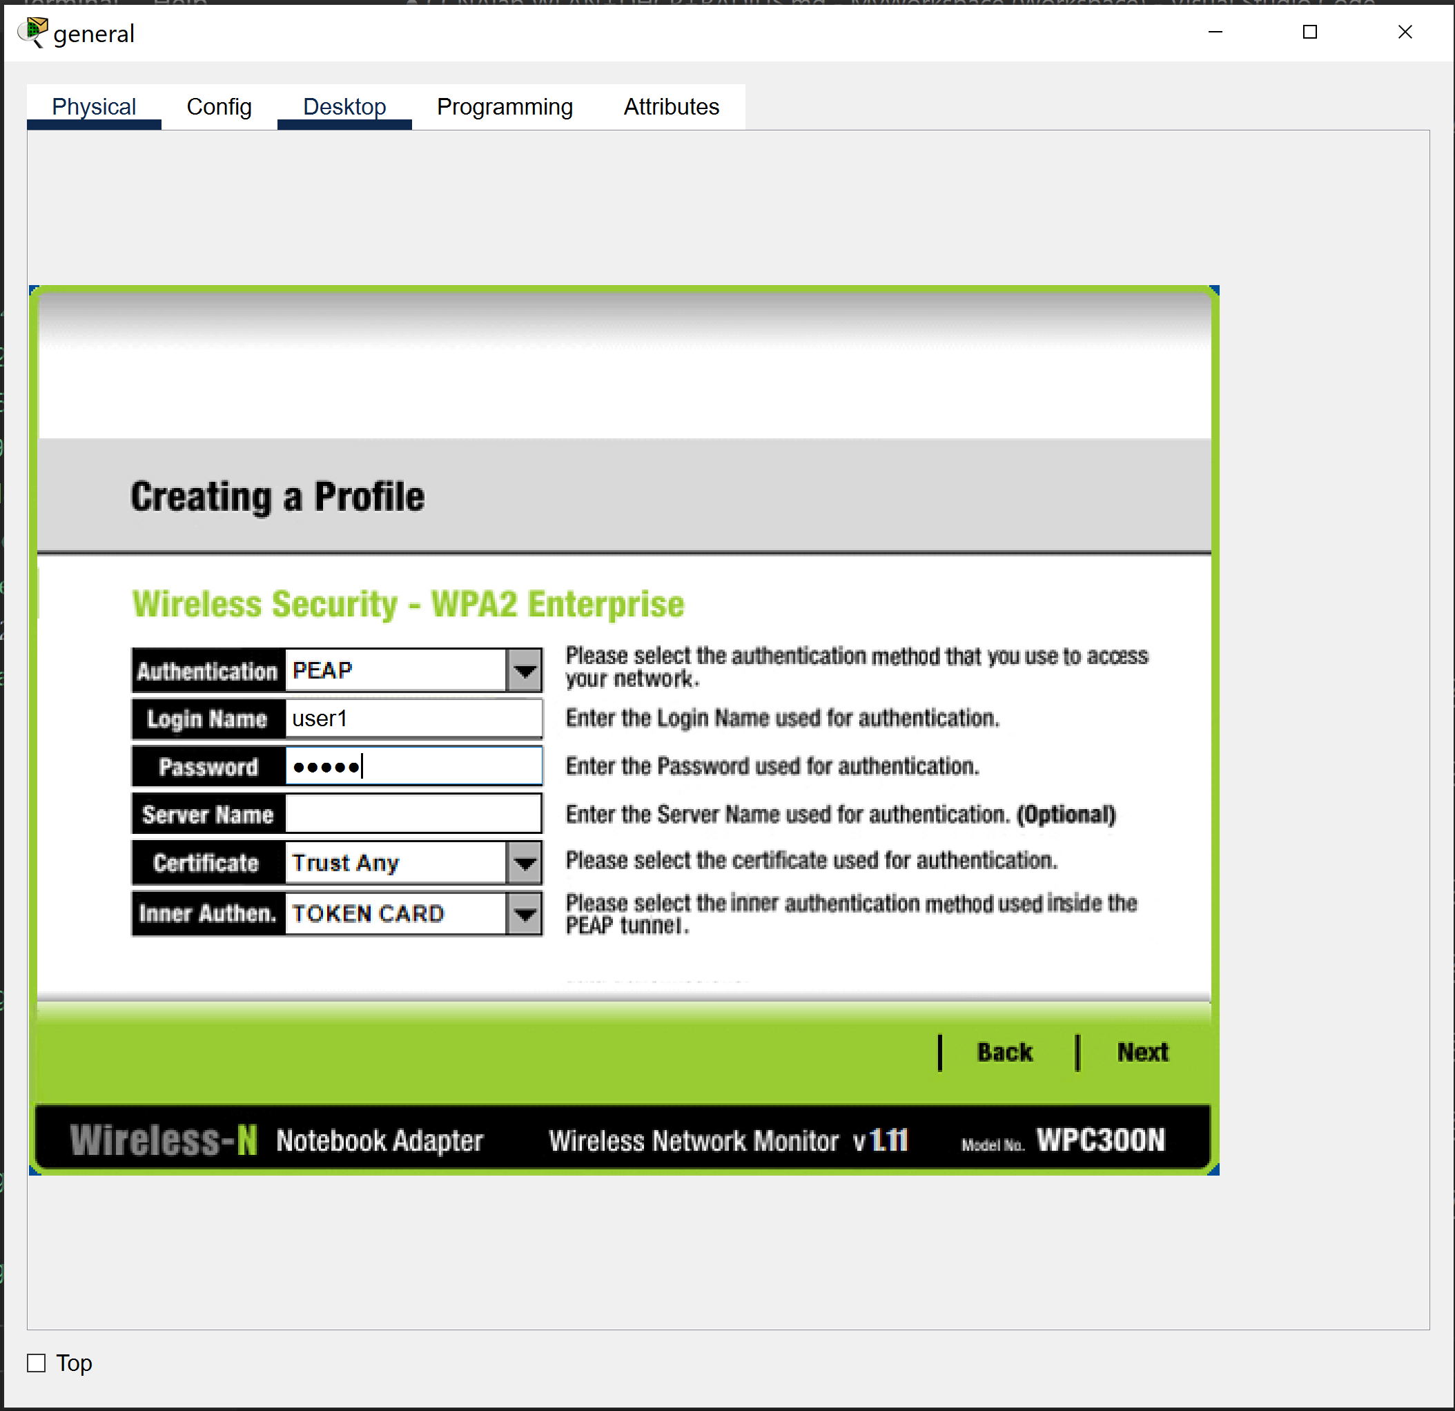The height and width of the screenshot is (1411, 1455).
Task: Go to the Programming tab
Action: tap(505, 107)
